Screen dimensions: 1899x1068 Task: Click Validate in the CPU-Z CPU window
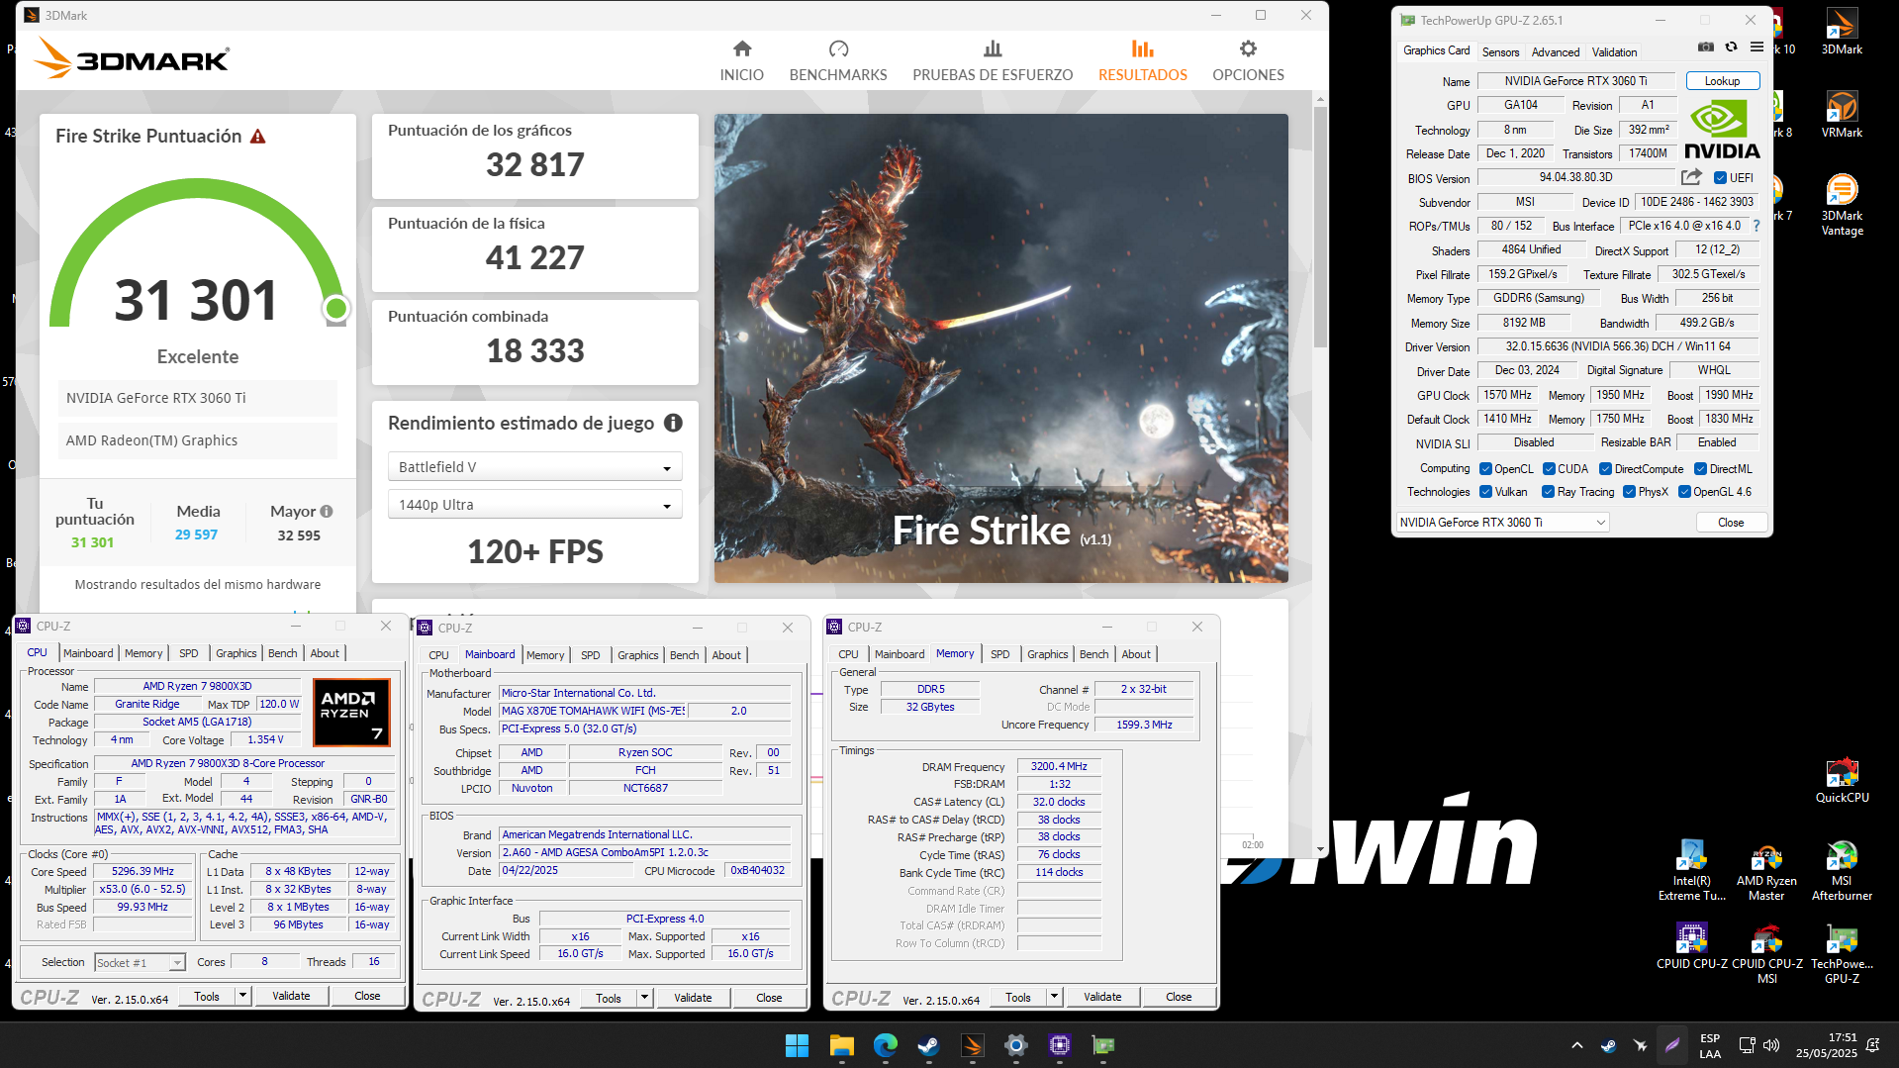(x=291, y=996)
